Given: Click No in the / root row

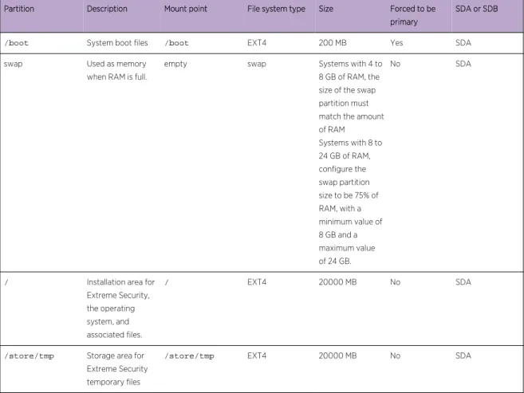Looking at the screenshot, I should [x=395, y=282].
